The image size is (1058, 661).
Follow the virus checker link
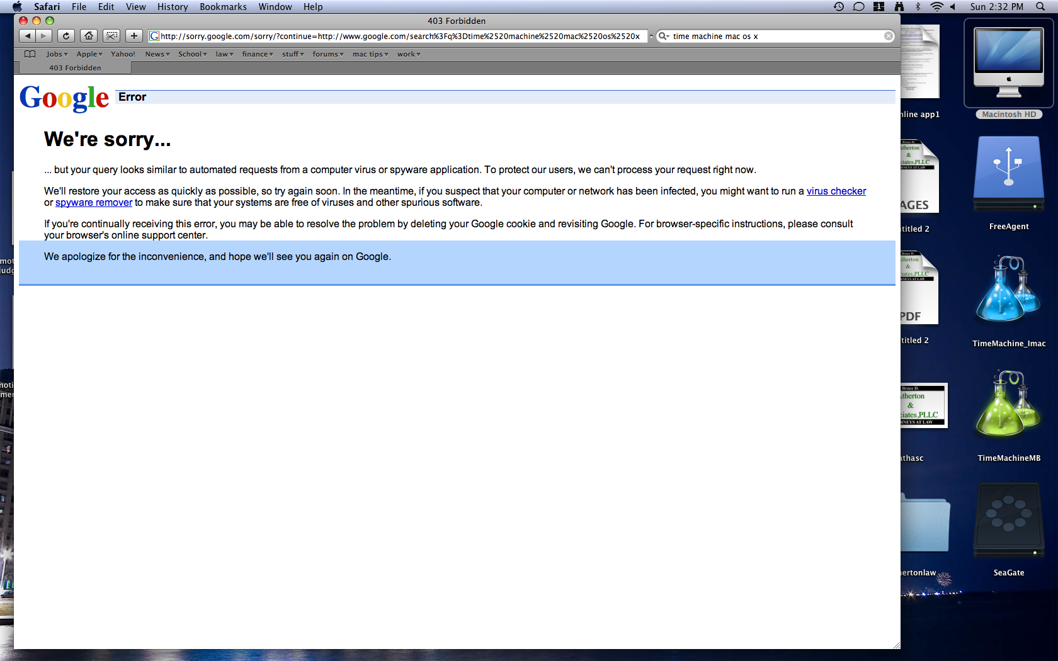(836, 191)
